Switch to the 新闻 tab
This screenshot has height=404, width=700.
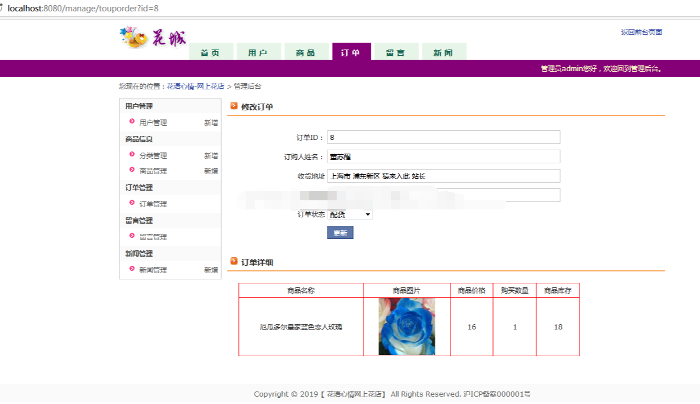pos(444,52)
